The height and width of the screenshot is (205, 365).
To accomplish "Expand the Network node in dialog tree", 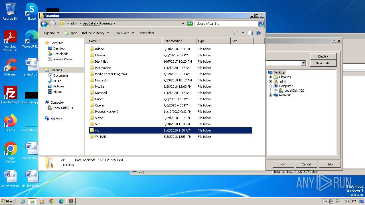I will tap(270, 95).
